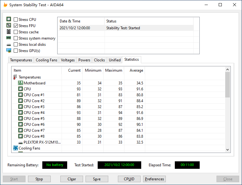This screenshot has width=242, height=185.
Task: Enable the Stress GPU(s) checkbox
Action: click(x=16, y=51)
